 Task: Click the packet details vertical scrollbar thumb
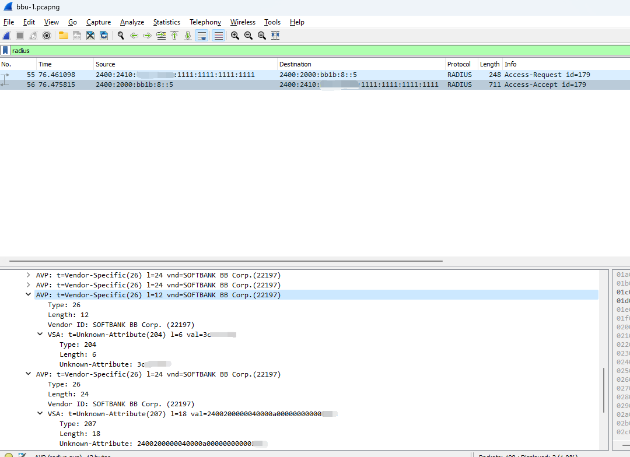click(x=604, y=390)
